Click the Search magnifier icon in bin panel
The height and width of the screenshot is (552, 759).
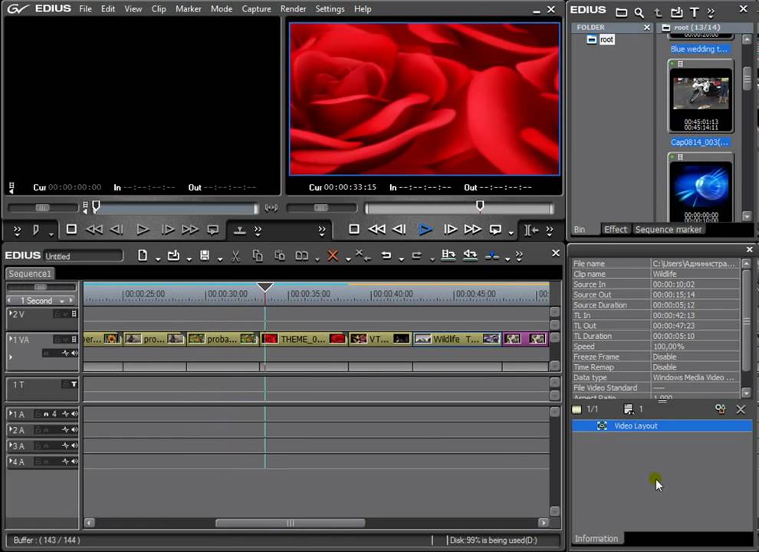click(x=639, y=12)
